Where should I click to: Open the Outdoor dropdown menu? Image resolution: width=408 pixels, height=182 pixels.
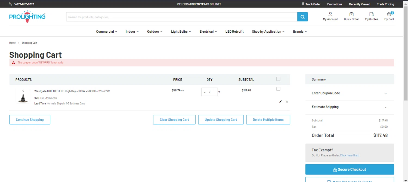point(155,32)
